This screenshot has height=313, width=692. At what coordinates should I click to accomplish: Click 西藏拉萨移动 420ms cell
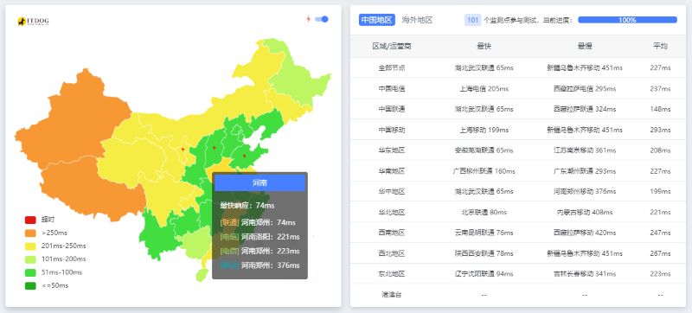[x=585, y=233]
